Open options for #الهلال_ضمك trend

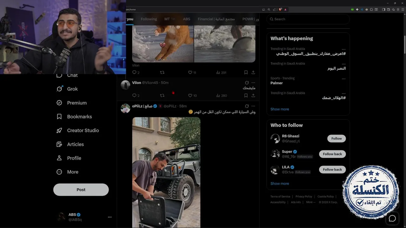(x=344, y=93)
